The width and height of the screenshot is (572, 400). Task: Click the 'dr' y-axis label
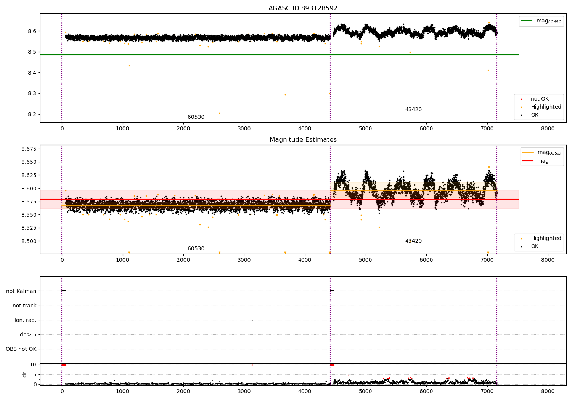point(25,374)
